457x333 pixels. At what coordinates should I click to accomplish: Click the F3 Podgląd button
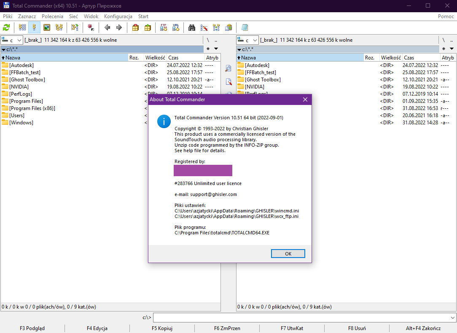point(32,328)
